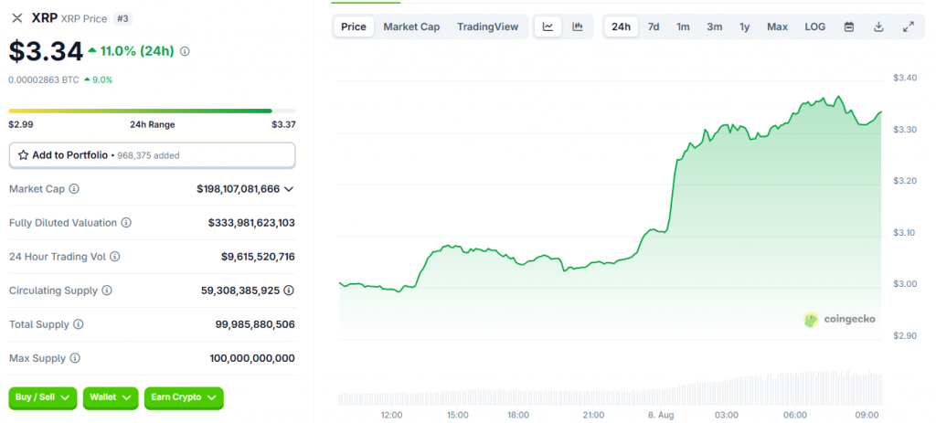Image resolution: width=936 pixels, height=423 pixels.
Task: Click the info icon next to 24h percentage
Action: point(185,52)
